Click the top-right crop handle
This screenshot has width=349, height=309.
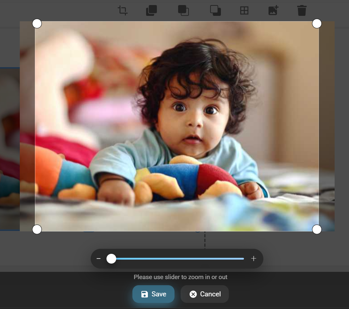[x=317, y=24]
